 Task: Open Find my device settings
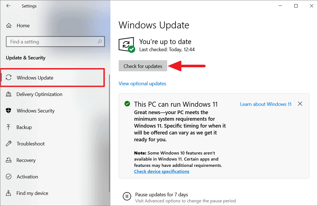coord(32,193)
